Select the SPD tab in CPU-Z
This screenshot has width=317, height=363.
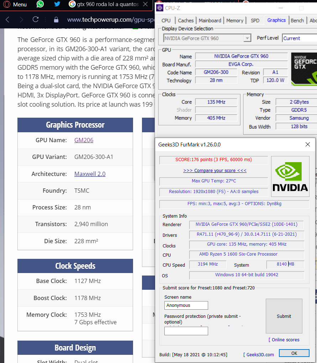coord(255,21)
